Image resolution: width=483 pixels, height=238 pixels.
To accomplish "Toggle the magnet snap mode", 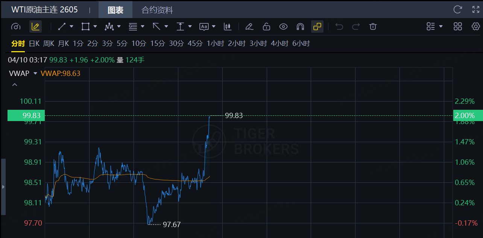I will pyautogui.click(x=300, y=27).
